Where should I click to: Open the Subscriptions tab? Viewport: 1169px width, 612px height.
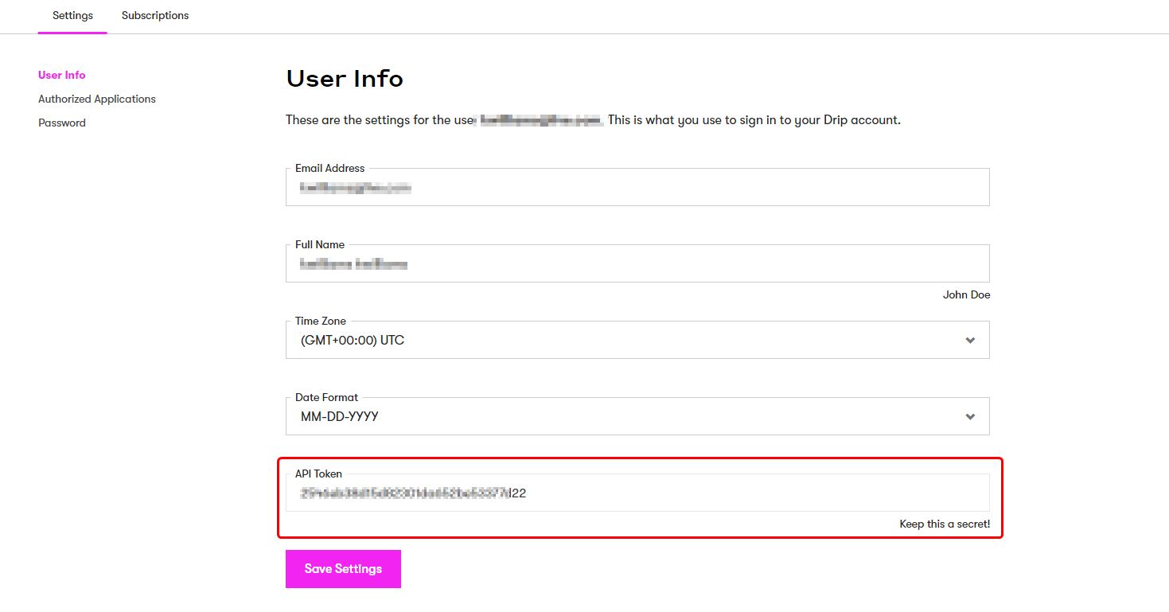(x=155, y=16)
